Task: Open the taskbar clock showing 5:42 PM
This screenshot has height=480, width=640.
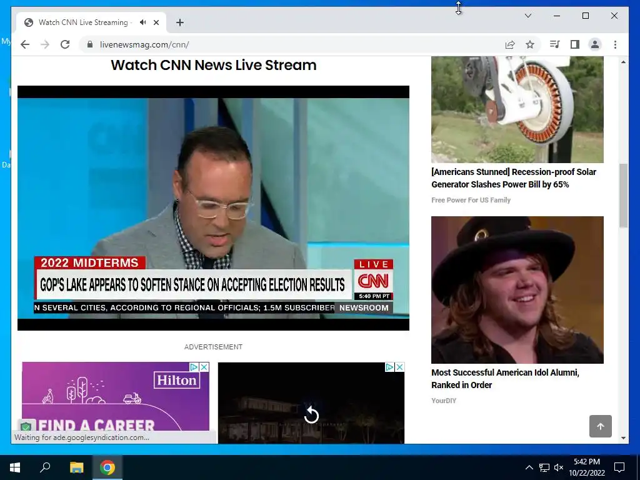Action: (587, 467)
